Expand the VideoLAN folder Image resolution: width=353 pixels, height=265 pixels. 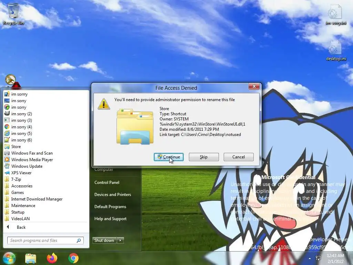click(x=17, y=218)
